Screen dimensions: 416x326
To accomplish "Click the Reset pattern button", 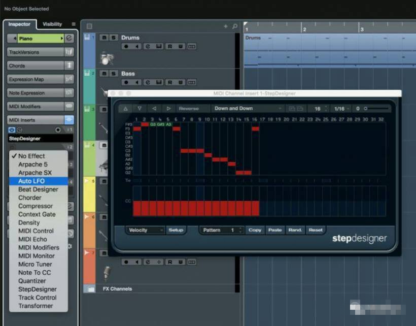I will pyautogui.click(x=316, y=230).
